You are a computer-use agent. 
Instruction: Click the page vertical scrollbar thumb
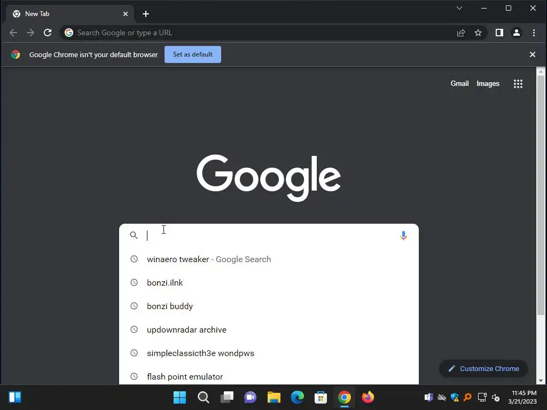pos(541,195)
